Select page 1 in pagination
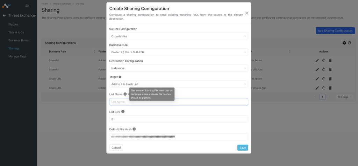The width and height of the screenshot is (358, 166). click(x=322, y=97)
